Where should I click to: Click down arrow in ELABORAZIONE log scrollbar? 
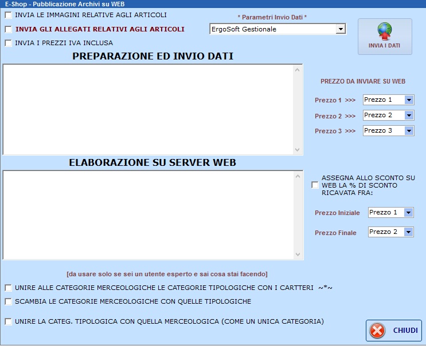click(298, 254)
